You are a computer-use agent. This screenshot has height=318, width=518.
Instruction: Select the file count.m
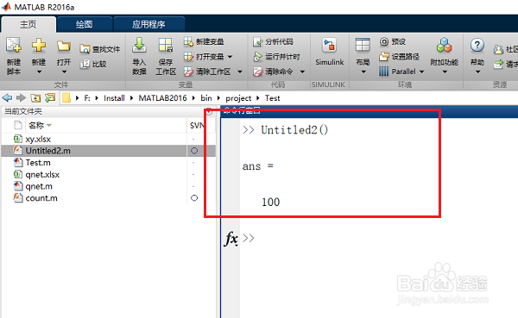coord(41,198)
